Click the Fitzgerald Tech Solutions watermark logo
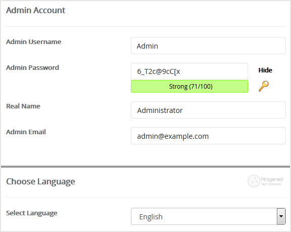The width and height of the screenshot is (291, 232). (265, 181)
